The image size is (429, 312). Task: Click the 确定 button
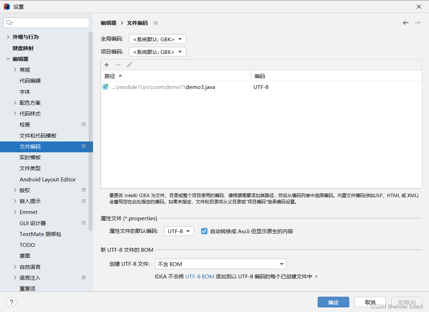pos(334,302)
